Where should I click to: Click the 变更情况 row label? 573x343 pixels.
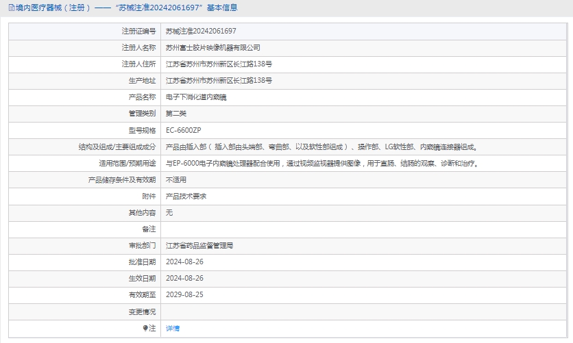[x=142, y=312]
